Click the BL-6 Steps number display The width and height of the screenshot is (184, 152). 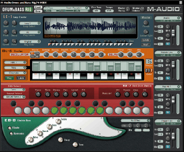(x=149, y=61)
